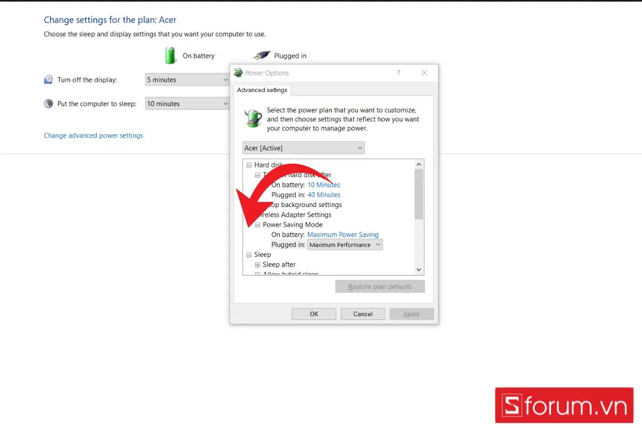Click the Power Options title bar icon
This screenshot has width=642, height=428.
pyautogui.click(x=239, y=73)
